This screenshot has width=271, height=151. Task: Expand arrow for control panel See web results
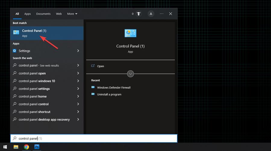pyautogui.click(x=78, y=65)
